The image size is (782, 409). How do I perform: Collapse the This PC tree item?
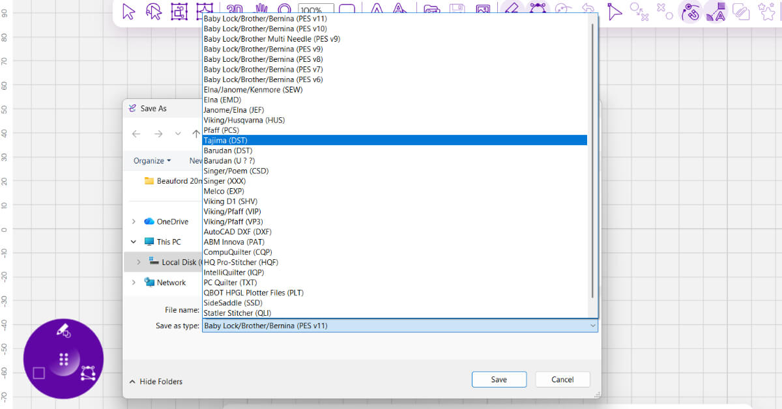point(133,241)
